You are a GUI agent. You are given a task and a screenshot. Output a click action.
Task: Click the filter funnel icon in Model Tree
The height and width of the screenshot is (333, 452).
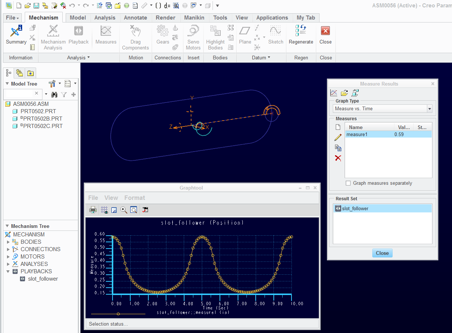(64, 95)
